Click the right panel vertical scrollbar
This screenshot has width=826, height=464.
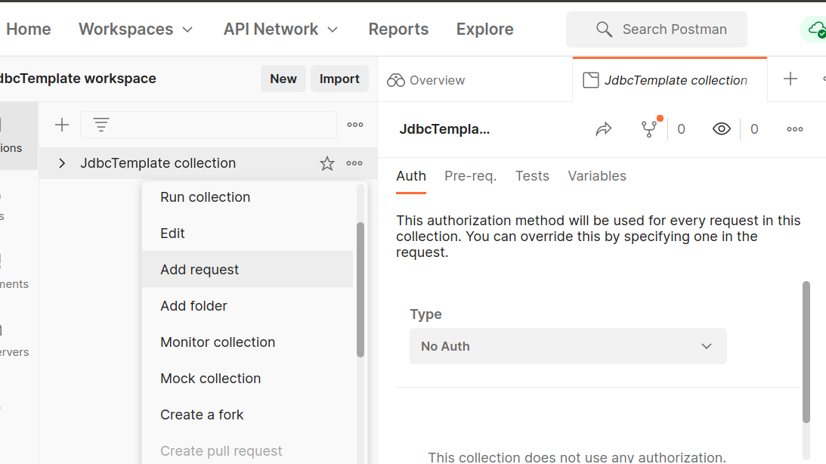[806, 352]
